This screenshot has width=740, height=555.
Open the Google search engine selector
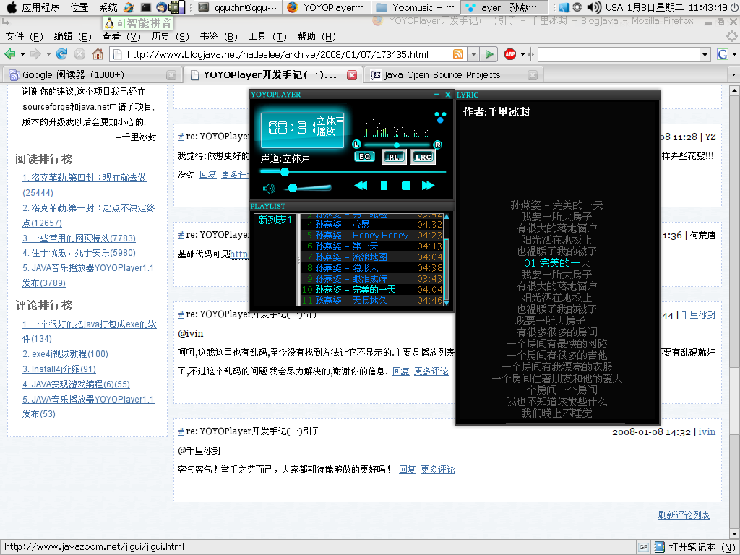(x=726, y=54)
